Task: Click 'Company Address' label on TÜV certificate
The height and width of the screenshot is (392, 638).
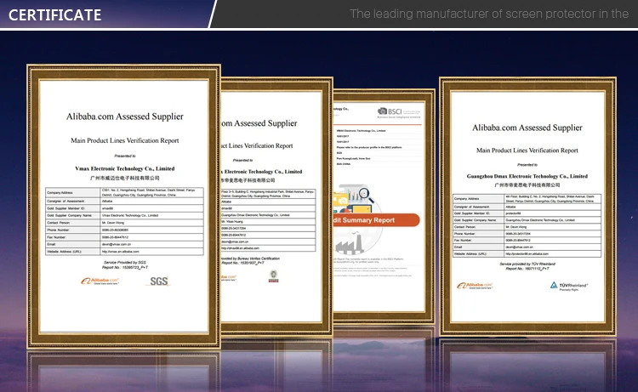Action: [x=467, y=199]
